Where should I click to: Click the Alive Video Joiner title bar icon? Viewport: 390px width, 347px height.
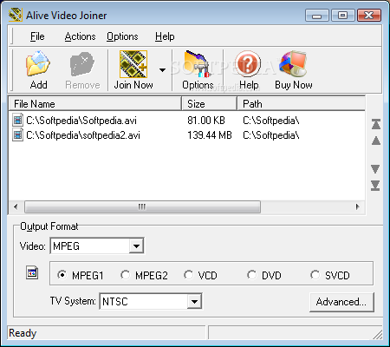[x=16, y=15]
